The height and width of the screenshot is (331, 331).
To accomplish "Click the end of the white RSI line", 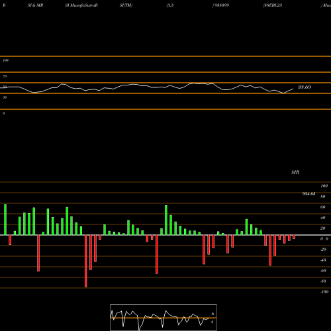I will click(x=293, y=89).
